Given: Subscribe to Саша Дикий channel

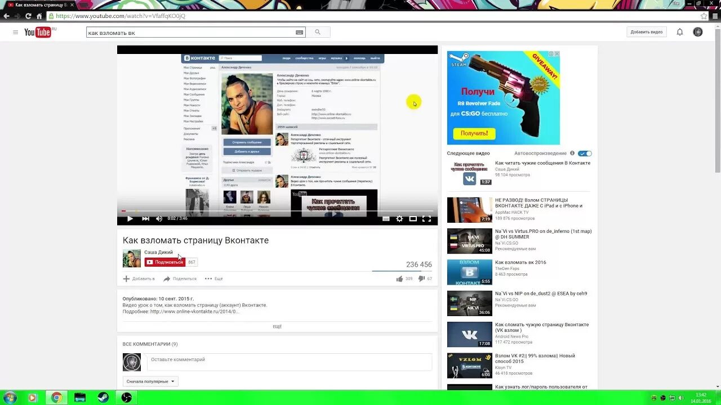Looking at the screenshot, I should tap(165, 262).
